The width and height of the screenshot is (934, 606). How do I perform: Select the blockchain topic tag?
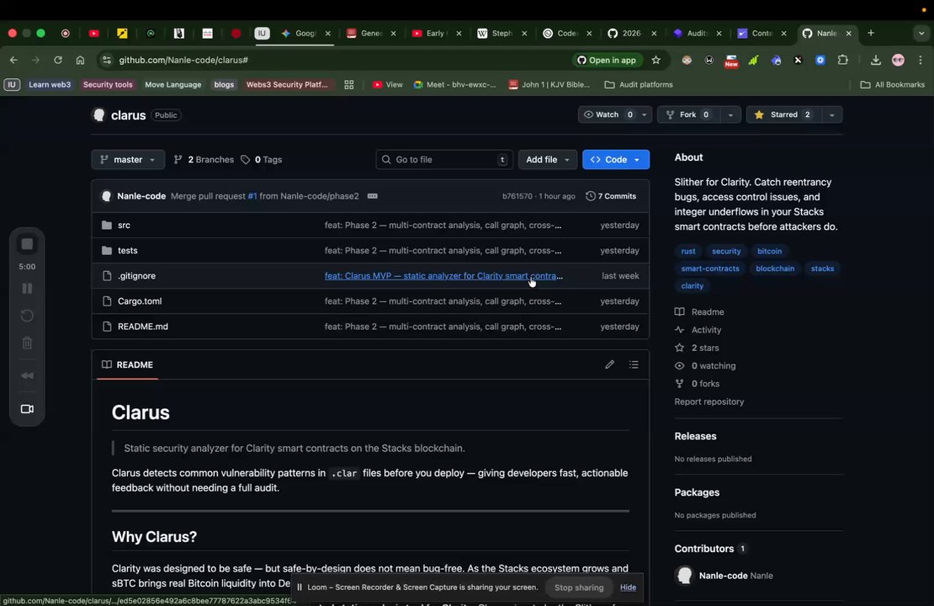tap(775, 268)
